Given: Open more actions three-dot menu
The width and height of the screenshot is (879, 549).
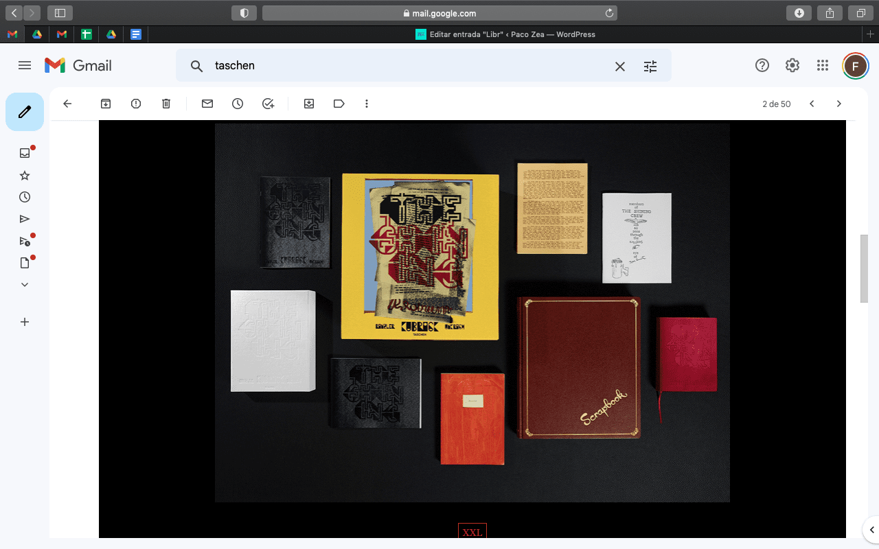Looking at the screenshot, I should click(367, 104).
